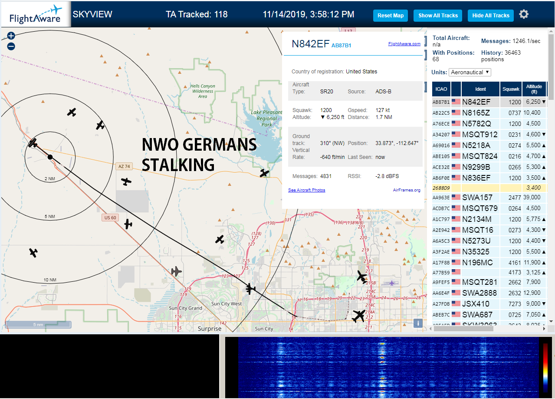Image resolution: width=555 pixels, height=399 pixels.
Task: Select the MSQT281 row
Action: pos(489,283)
